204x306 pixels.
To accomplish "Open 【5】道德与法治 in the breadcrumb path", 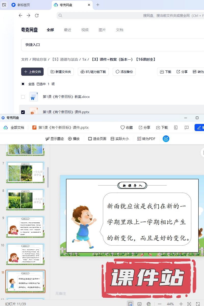I will click(65, 59).
